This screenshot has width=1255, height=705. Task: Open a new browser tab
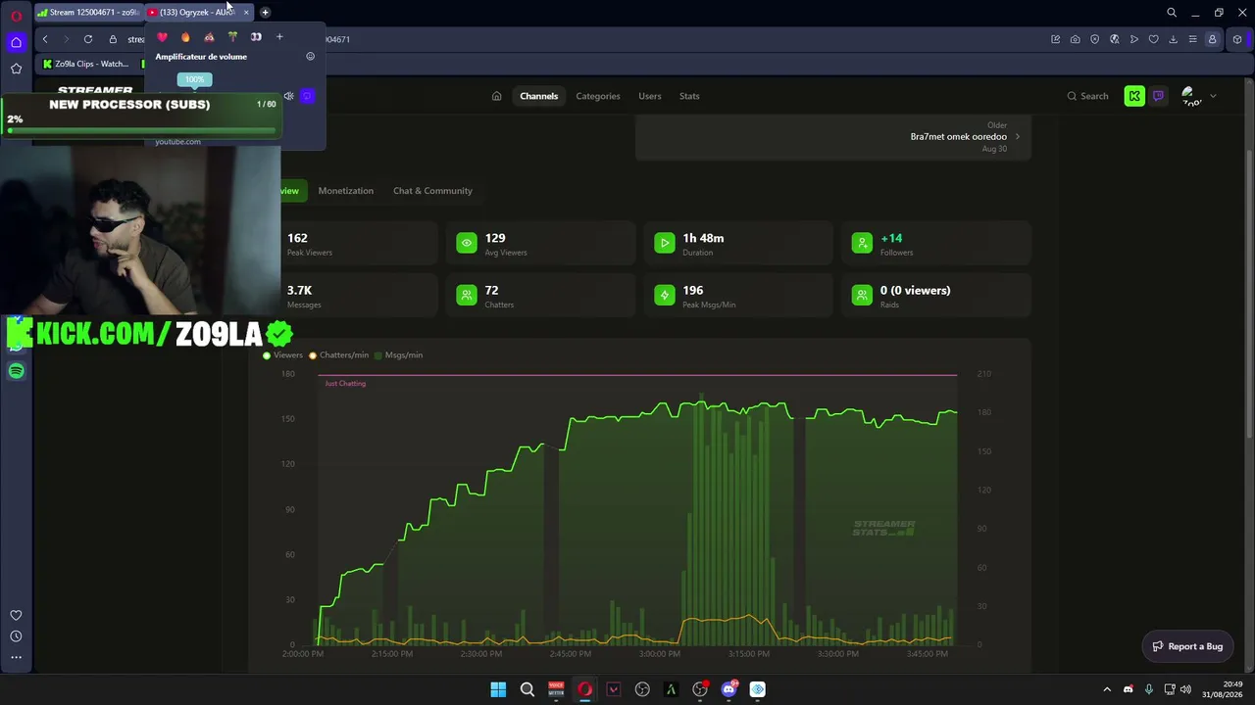pyautogui.click(x=265, y=12)
